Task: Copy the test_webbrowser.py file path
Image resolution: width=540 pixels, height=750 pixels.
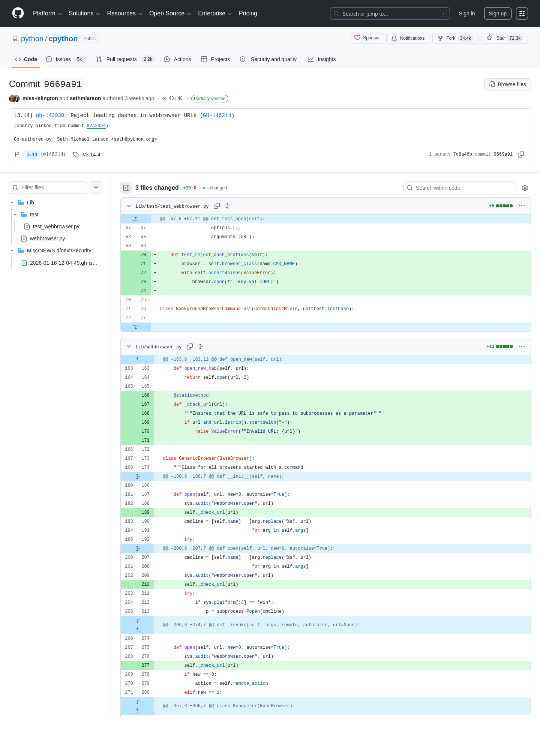Action: (217, 206)
